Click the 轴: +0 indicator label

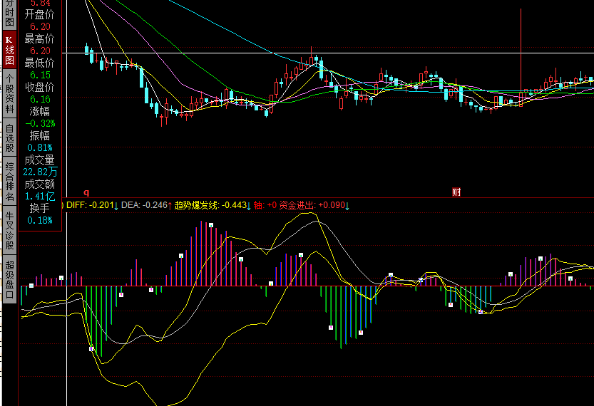265,205
